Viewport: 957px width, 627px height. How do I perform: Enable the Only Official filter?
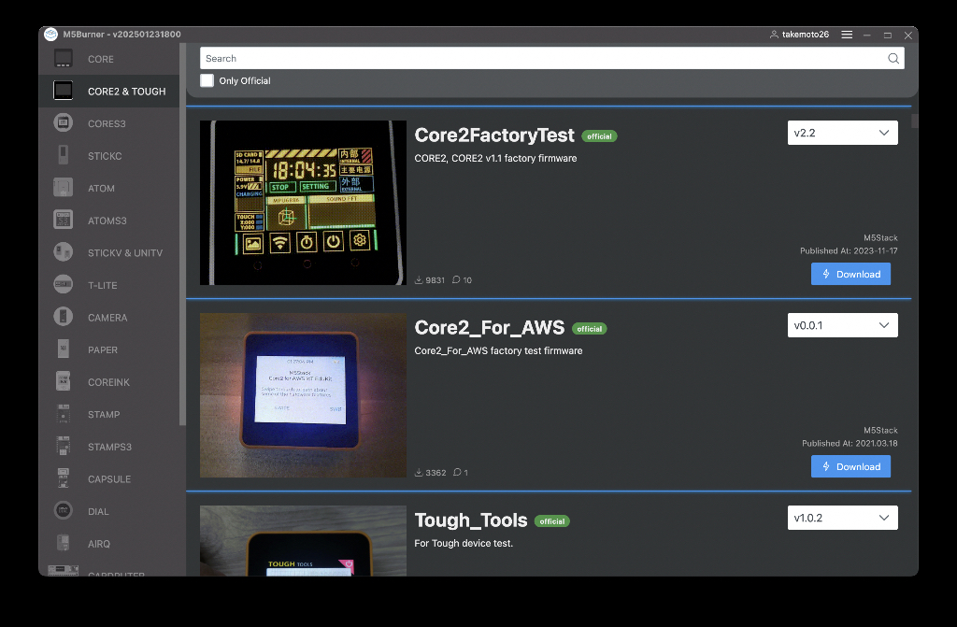click(x=207, y=80)
